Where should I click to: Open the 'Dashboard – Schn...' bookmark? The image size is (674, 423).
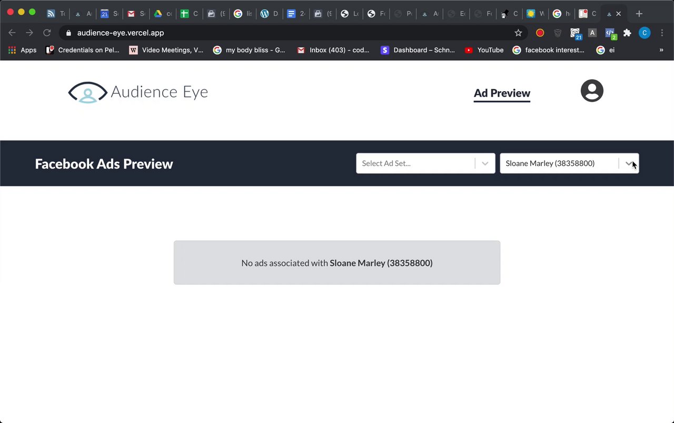tap(418, 50)
